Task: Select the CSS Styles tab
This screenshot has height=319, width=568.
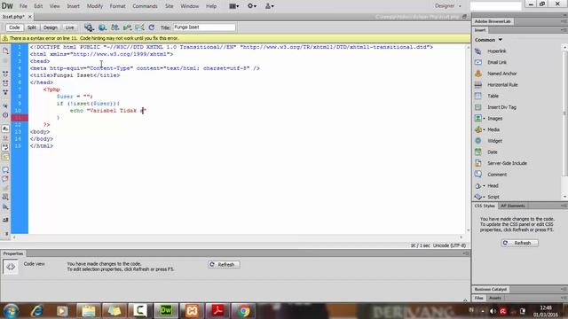Action: [485, 206]
